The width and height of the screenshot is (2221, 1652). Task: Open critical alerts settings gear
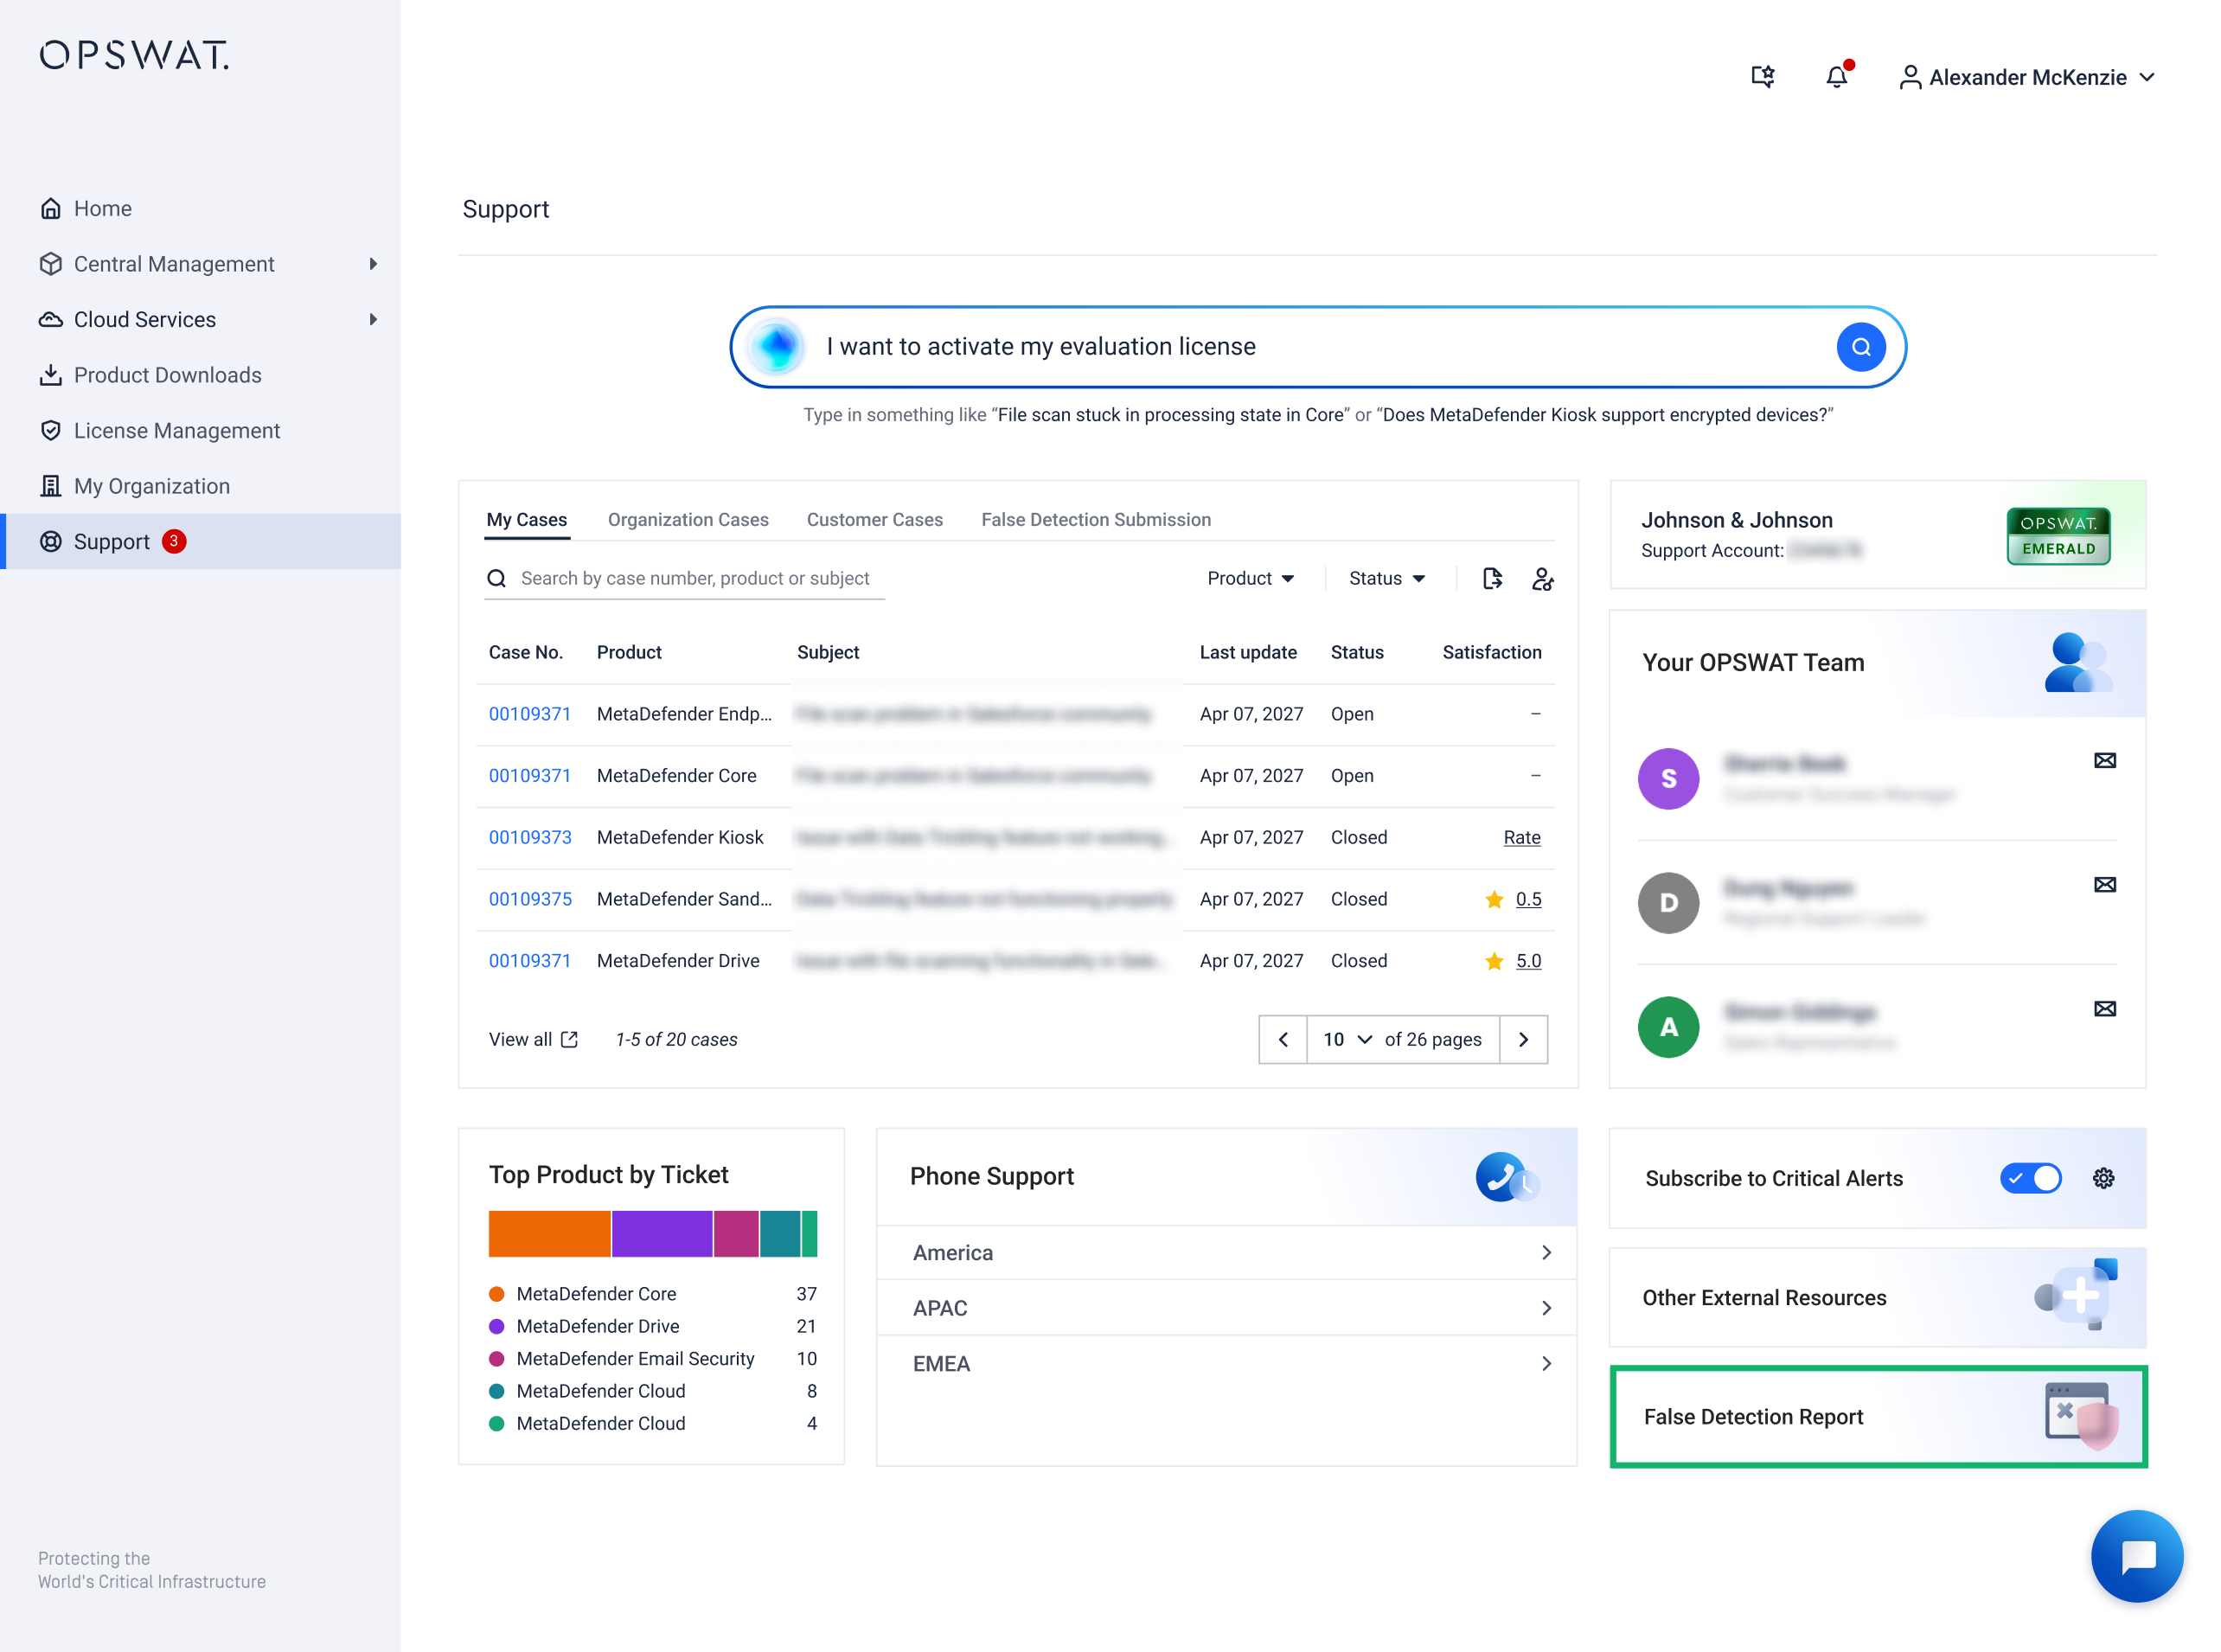(2103, 1178)
